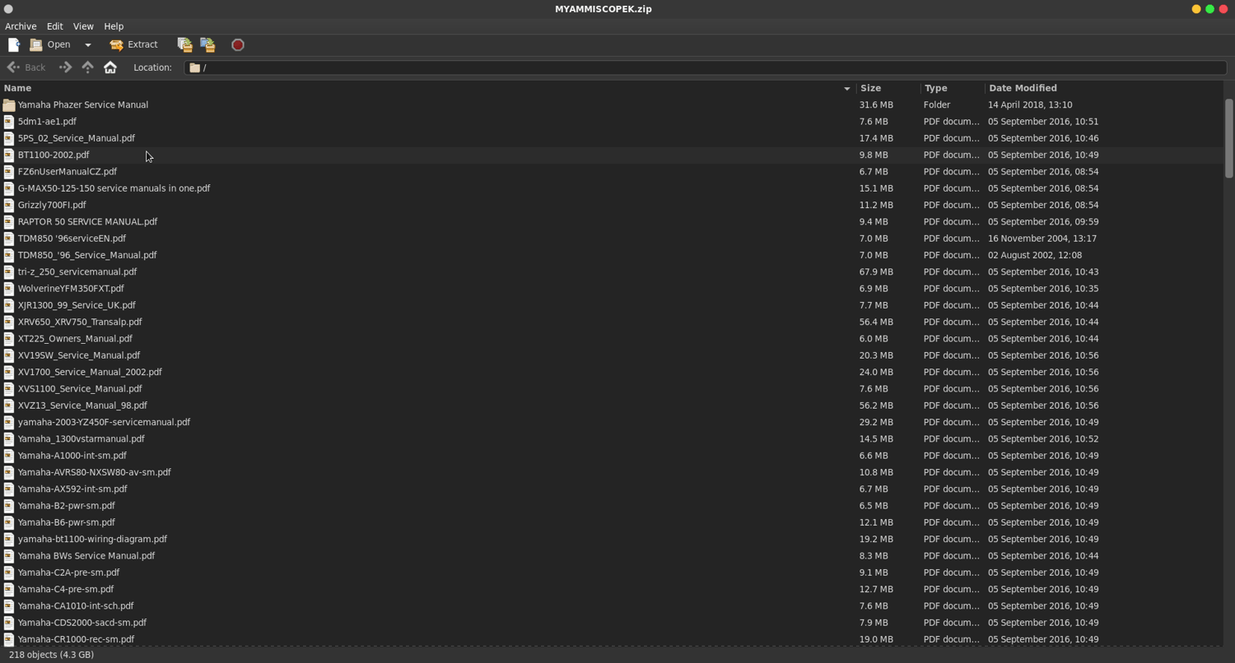Add a folder to the archive
1235x663 pixels.
click(x=207, y=44)
